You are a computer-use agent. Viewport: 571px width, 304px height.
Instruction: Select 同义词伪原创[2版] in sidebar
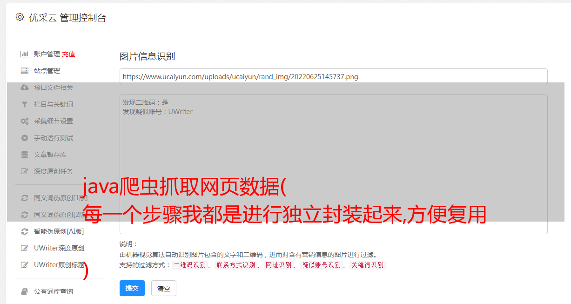tap(61, 215)
